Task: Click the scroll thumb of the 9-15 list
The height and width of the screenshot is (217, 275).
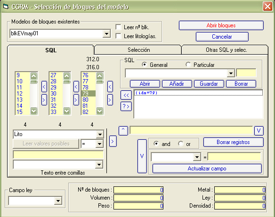Action: (x=34, y=82)
